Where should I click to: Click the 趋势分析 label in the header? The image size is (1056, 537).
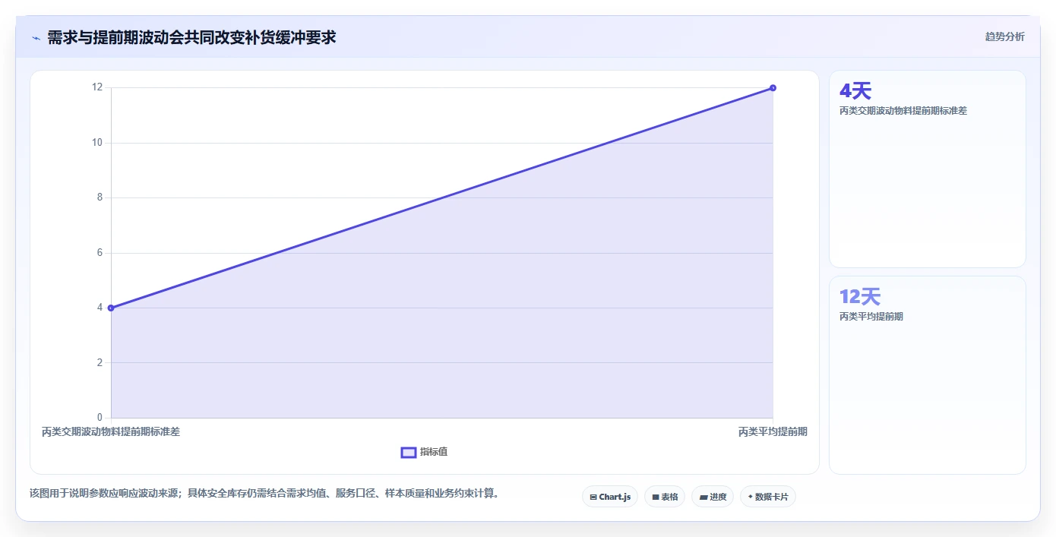click(1004, 36)
